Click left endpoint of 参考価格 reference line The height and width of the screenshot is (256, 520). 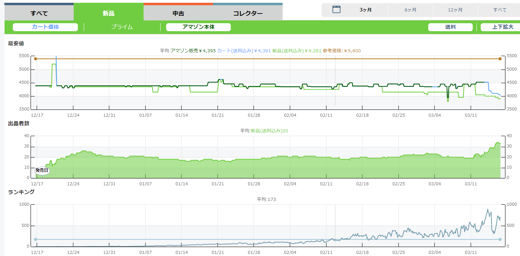pos(35,59)
